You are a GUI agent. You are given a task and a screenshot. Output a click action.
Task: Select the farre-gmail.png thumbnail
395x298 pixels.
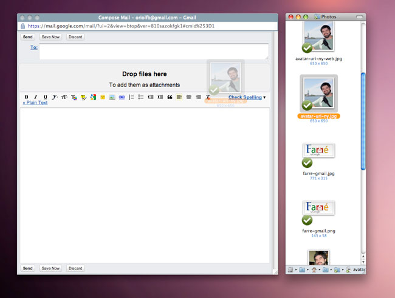[318, 208]
